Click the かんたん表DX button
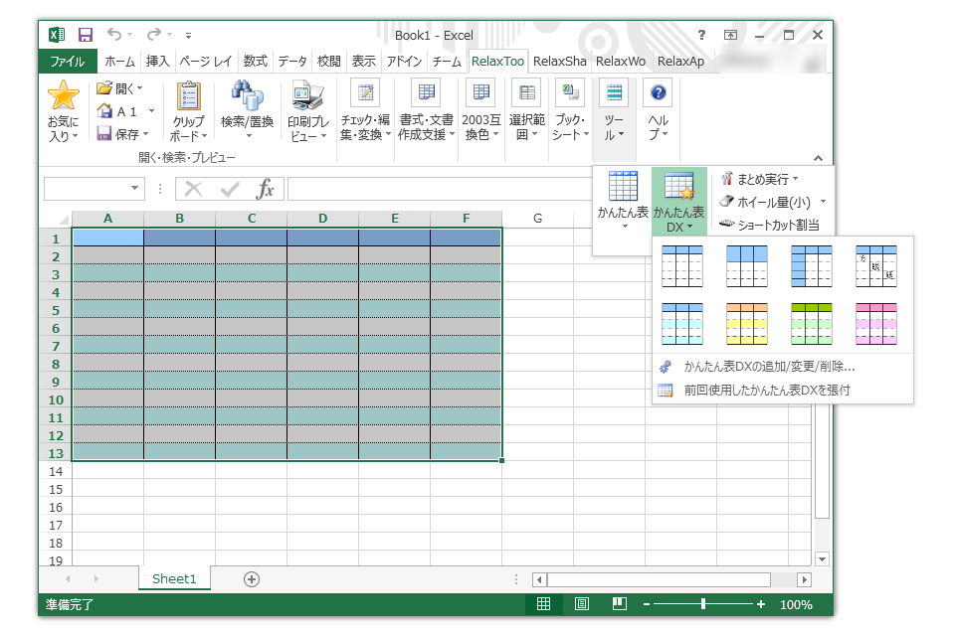This screenshot has width=955, height=636. [x=679, y=201]
